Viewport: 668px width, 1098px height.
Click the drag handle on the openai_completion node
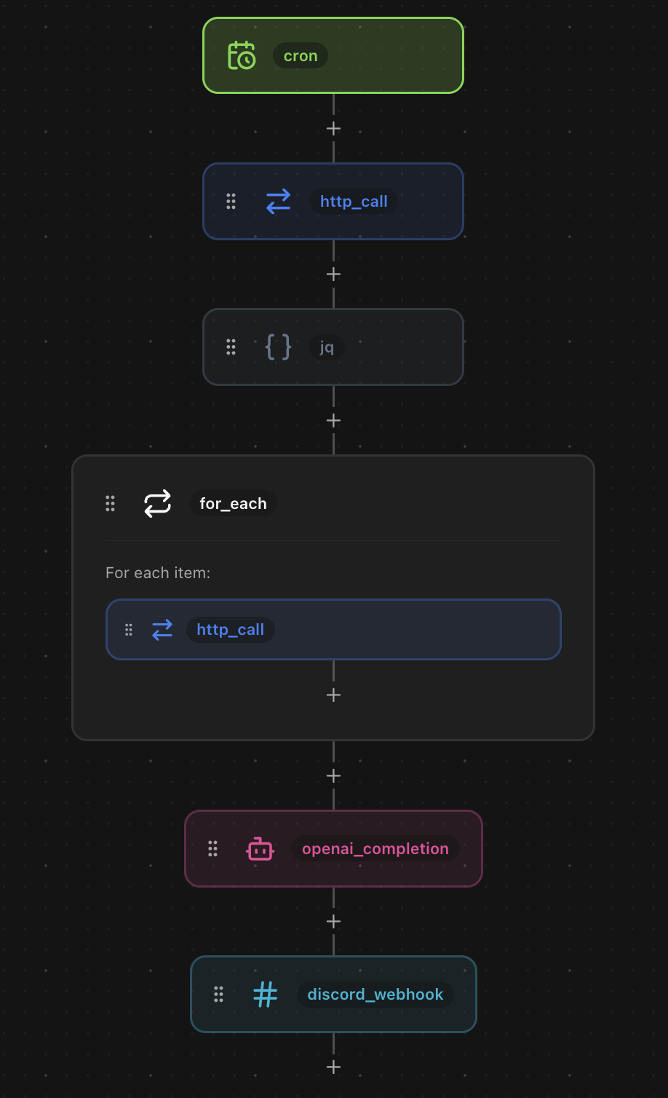pyautogui.click(x=212, y=849)
